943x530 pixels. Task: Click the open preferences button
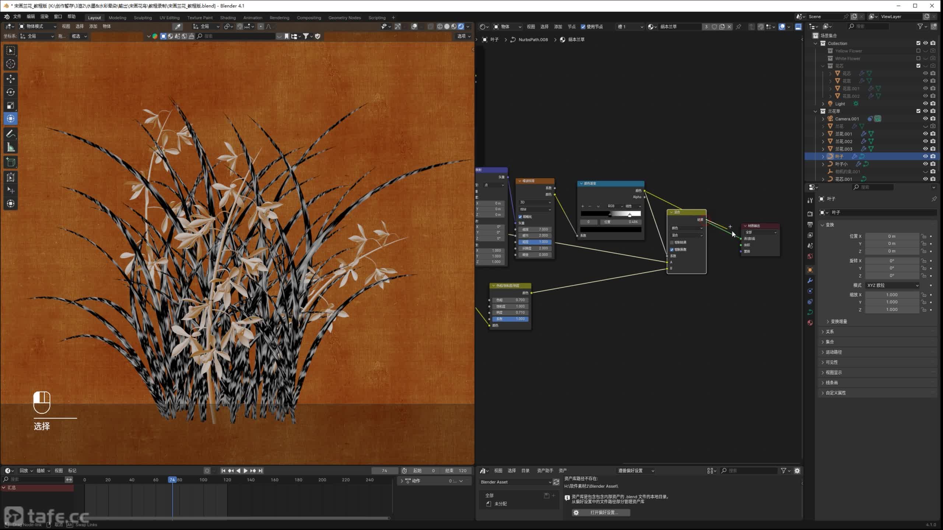(601, 512)
